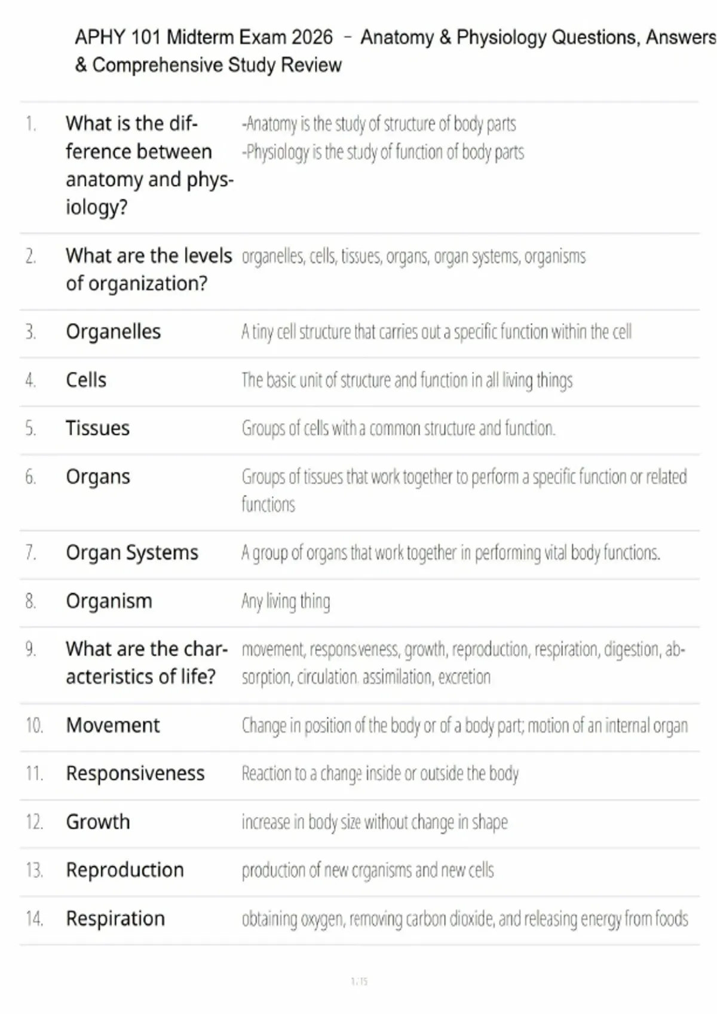Click the 'Organism' term
This screenshot has width=717, height=1016.
tap(109, 601)
